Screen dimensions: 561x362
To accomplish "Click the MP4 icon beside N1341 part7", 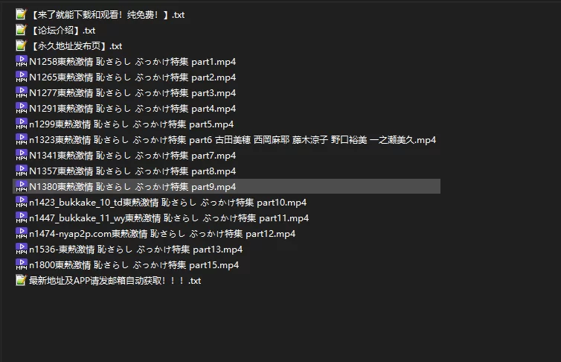I will pos(21,156).
